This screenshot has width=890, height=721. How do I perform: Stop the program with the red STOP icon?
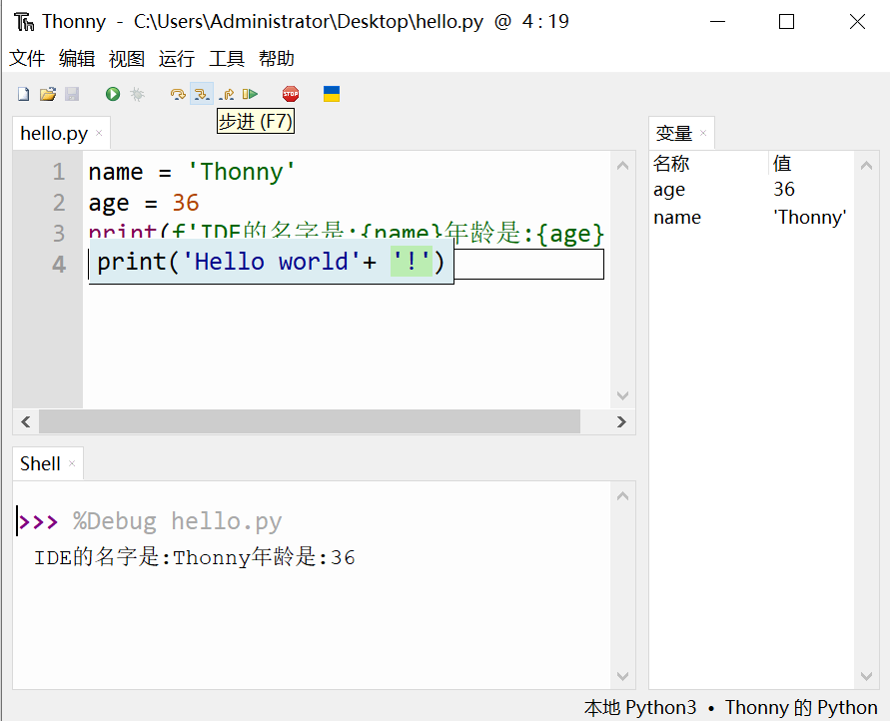(x=291, y=94)
